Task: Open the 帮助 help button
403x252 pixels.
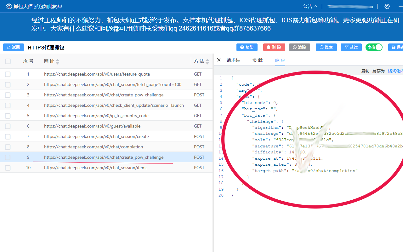Action: tap(247, 47)
